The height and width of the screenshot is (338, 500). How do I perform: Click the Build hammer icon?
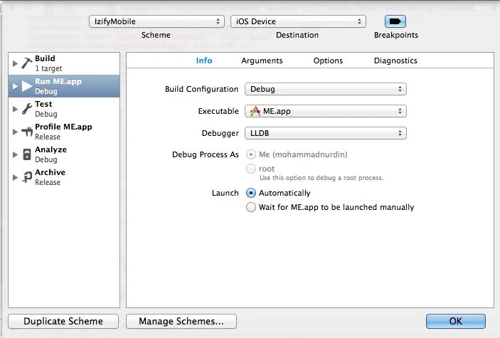27,63
